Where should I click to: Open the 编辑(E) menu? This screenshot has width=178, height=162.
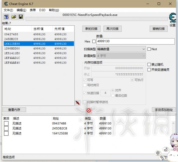coord(21,10)
